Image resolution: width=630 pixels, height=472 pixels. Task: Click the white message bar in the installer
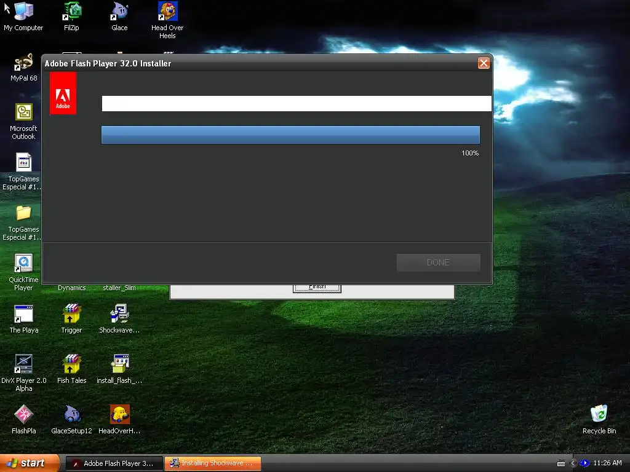tap(297, 103)
